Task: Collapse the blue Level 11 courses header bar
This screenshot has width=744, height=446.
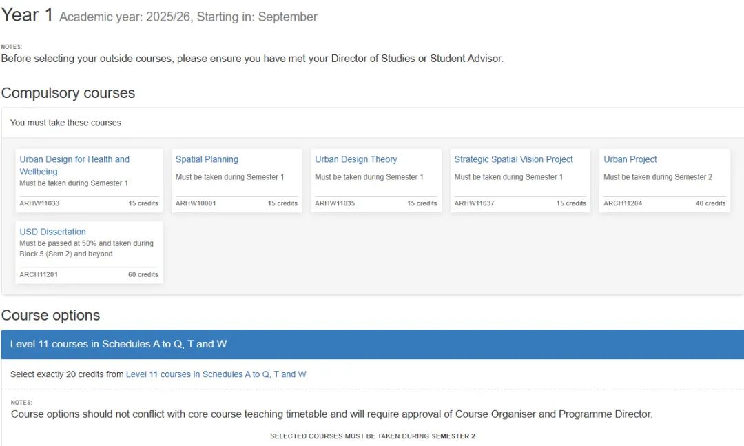Action: 372,344
